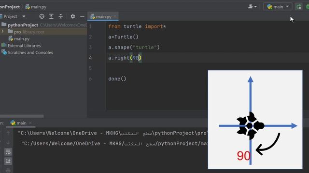The width and height of the screenshot is (309, 173).
Task: Click the turtle diagram overlay image
Action: (x=255, y=120)
